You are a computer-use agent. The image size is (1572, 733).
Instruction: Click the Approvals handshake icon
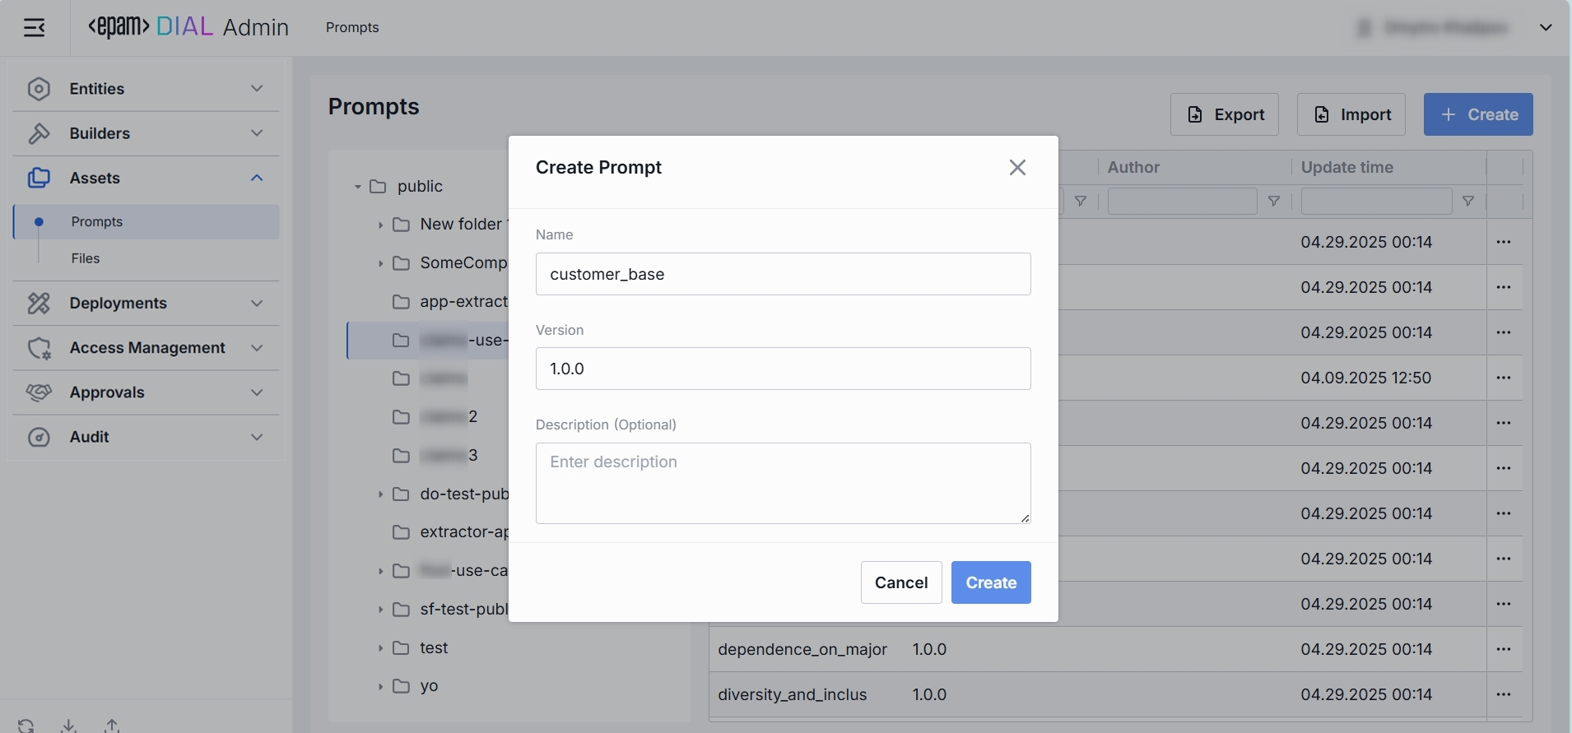(39, 392)
